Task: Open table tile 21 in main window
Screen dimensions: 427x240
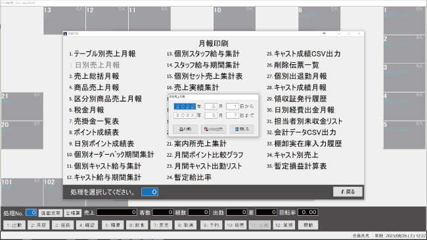Action: (x=22, y=106)
